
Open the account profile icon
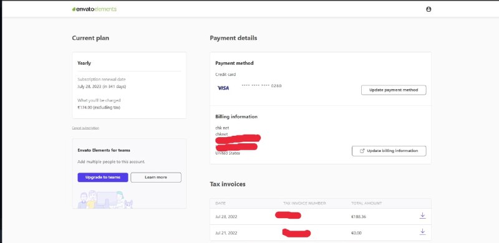(x=429, y=9)
